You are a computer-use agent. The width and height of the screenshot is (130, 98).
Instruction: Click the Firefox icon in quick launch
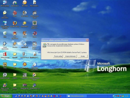(x=37, y=96)
